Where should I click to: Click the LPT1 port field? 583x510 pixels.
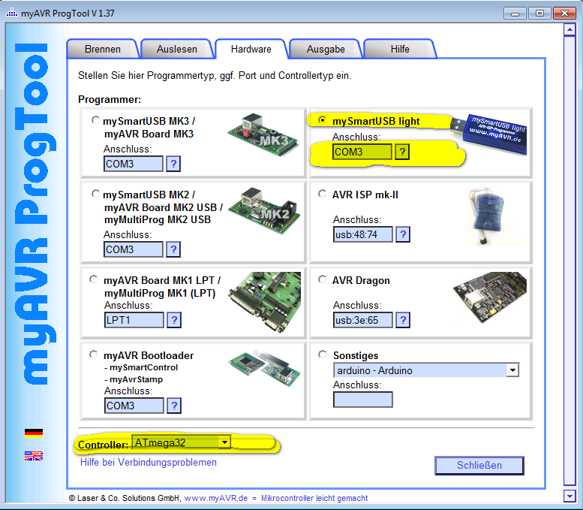click(x=134, y=320)
